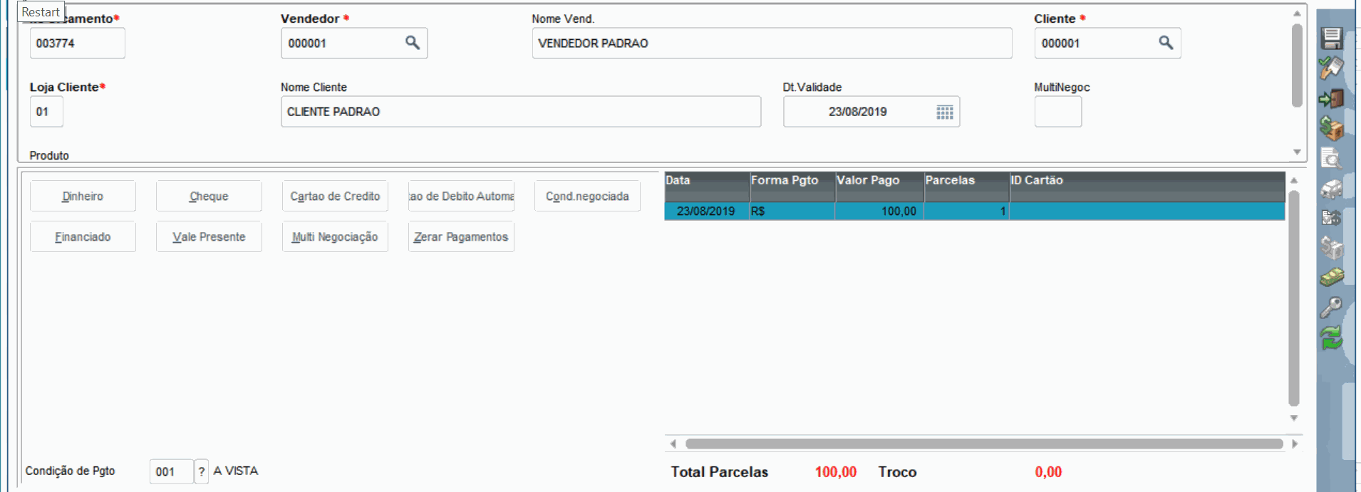Click the payments grid horizontal scrollbar

(x=984, y=444)
